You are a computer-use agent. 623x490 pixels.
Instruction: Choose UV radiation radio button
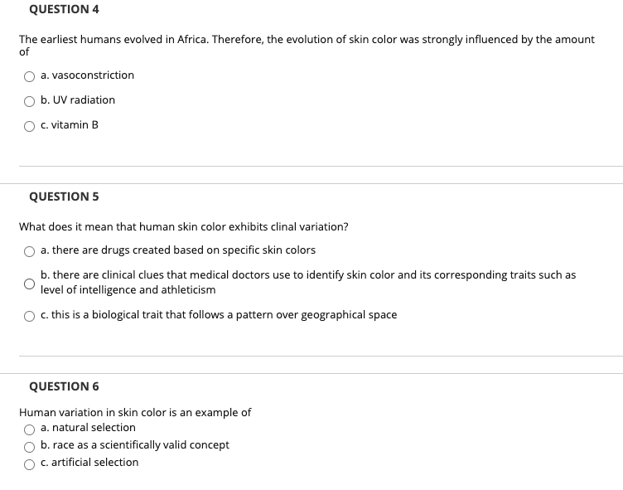(29, 101)
